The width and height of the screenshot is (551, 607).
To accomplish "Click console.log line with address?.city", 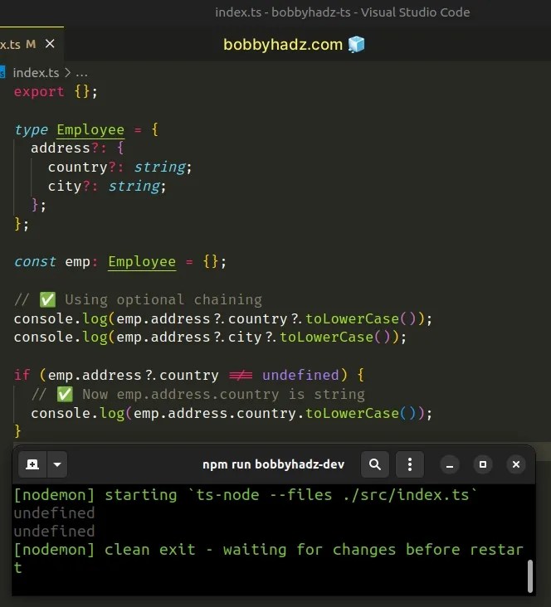I will click(210, 337).
